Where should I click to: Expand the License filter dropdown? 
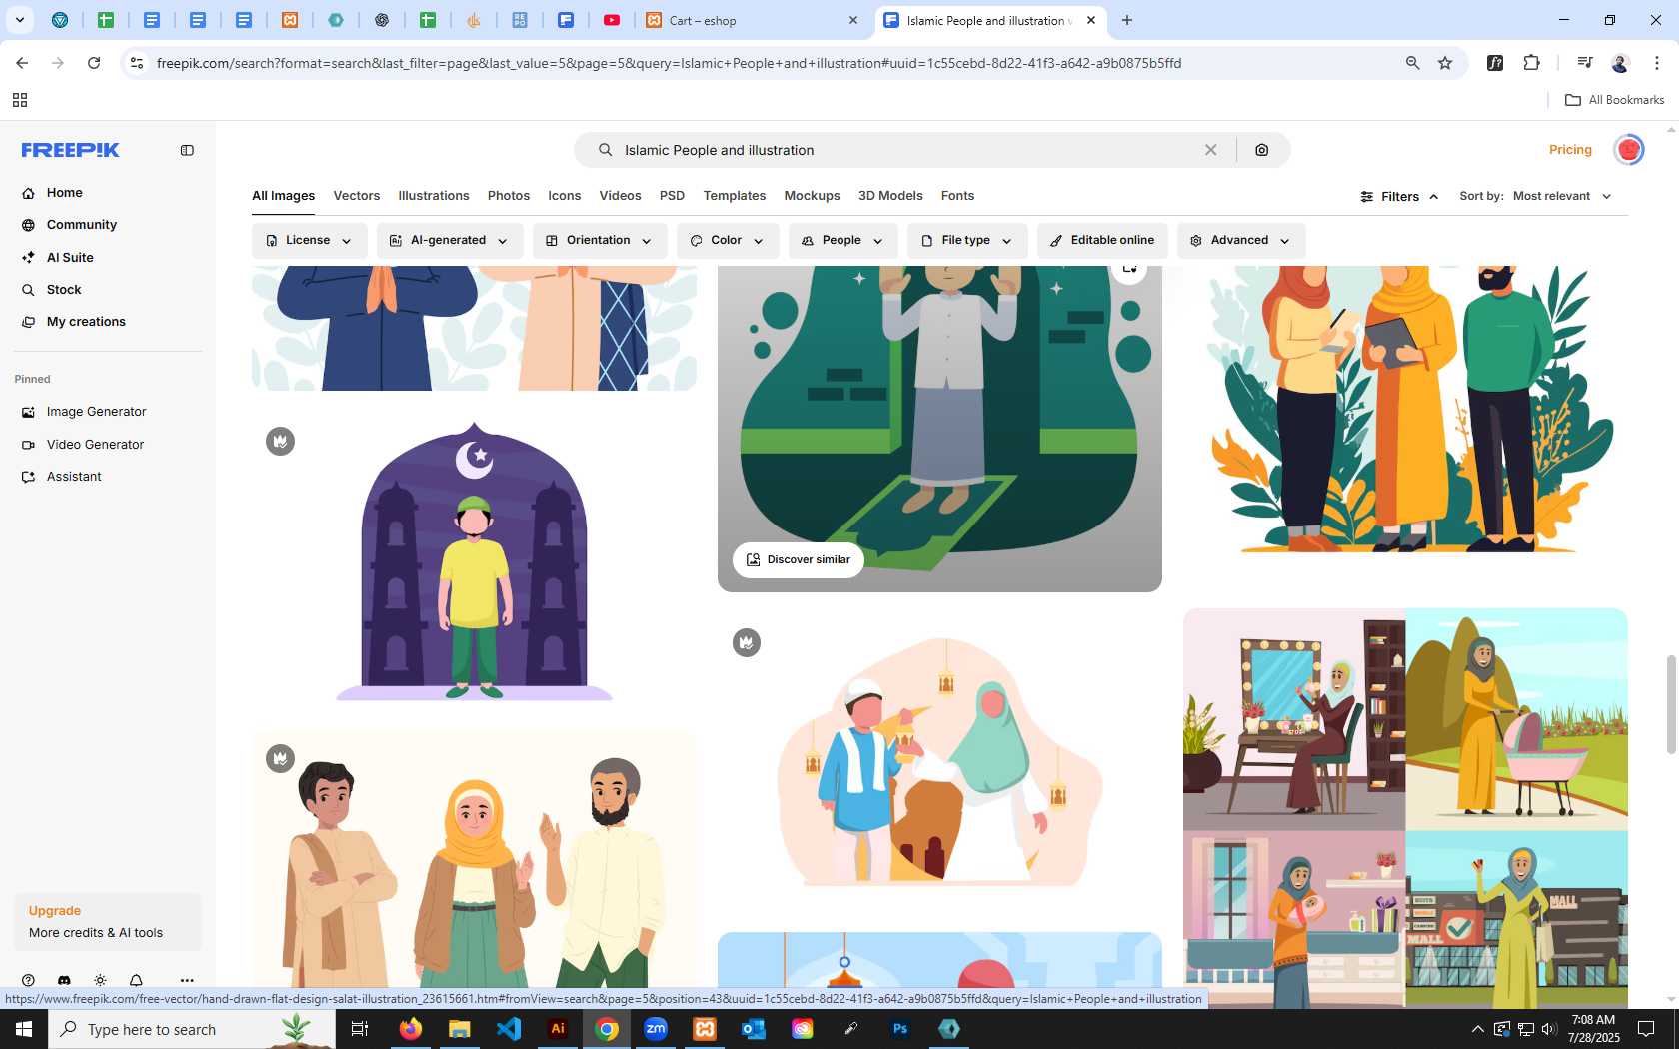(x=309, y=241)
